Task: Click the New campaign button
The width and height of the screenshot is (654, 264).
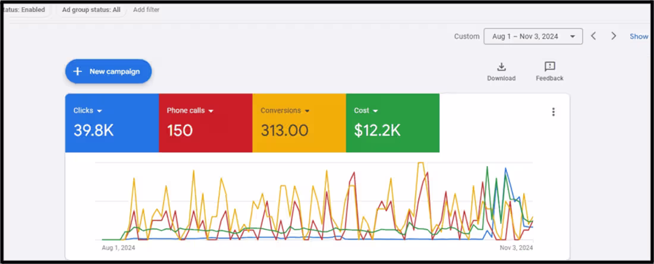Action: point(108,71)
